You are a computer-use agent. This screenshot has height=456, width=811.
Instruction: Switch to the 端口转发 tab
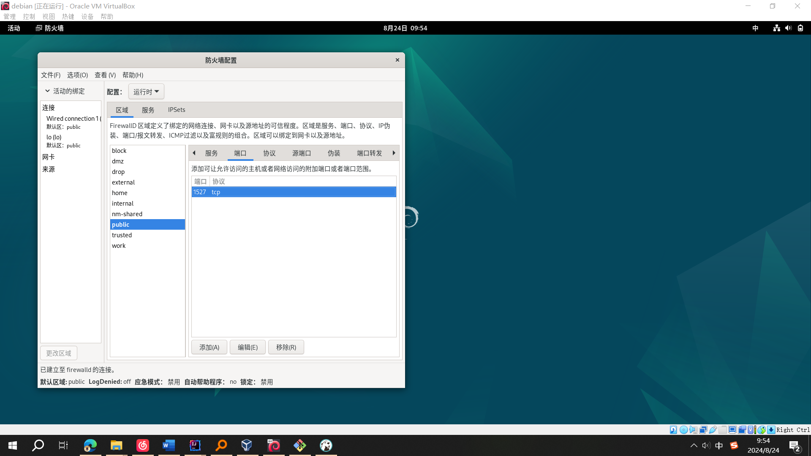tap(369, 153)
